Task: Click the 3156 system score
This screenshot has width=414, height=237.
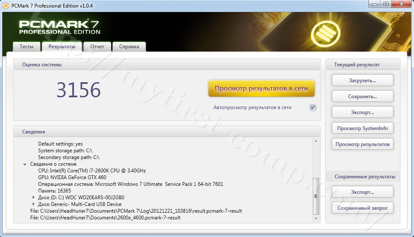Action: coord(79,90)
